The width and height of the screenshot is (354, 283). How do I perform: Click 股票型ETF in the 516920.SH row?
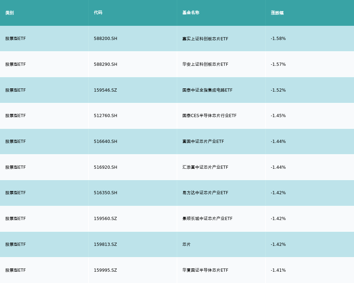(x=16, y=167)
